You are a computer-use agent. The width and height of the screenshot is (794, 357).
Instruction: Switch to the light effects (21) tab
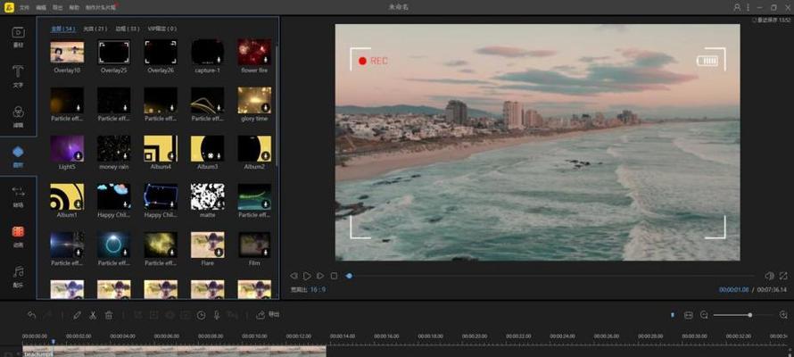pyautogui.click(x=95, y=29)
